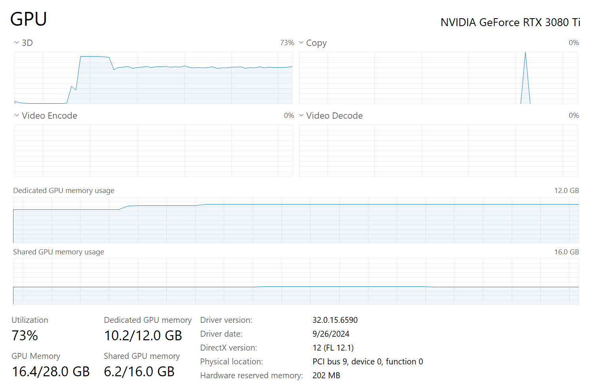This screenshot has height=383, width=591.
Task: Select the empty Video Decode graph
Action: pos(438,151)
